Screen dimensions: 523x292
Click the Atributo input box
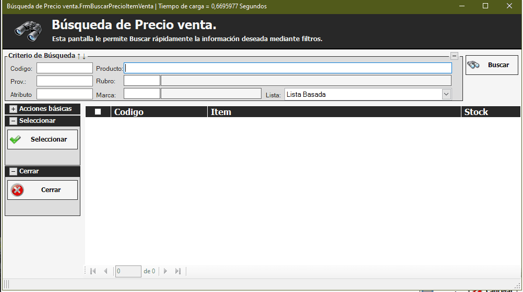coord(64,94)
